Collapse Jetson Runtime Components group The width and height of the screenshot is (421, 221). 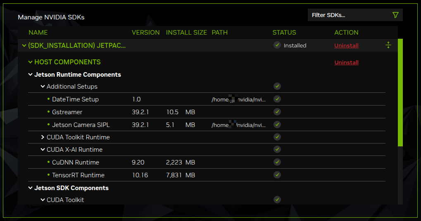tap(30, 75)
